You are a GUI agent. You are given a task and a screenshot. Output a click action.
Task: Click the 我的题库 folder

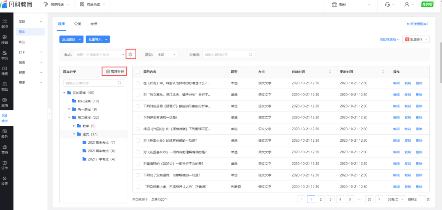(81, 93)
